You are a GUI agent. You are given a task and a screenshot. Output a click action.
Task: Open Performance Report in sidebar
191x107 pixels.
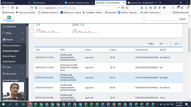pos(11,46)
